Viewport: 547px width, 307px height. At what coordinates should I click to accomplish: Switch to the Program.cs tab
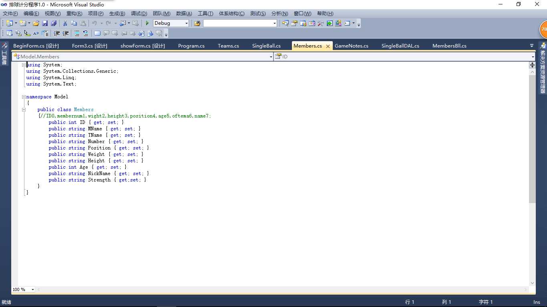point(191,46)
